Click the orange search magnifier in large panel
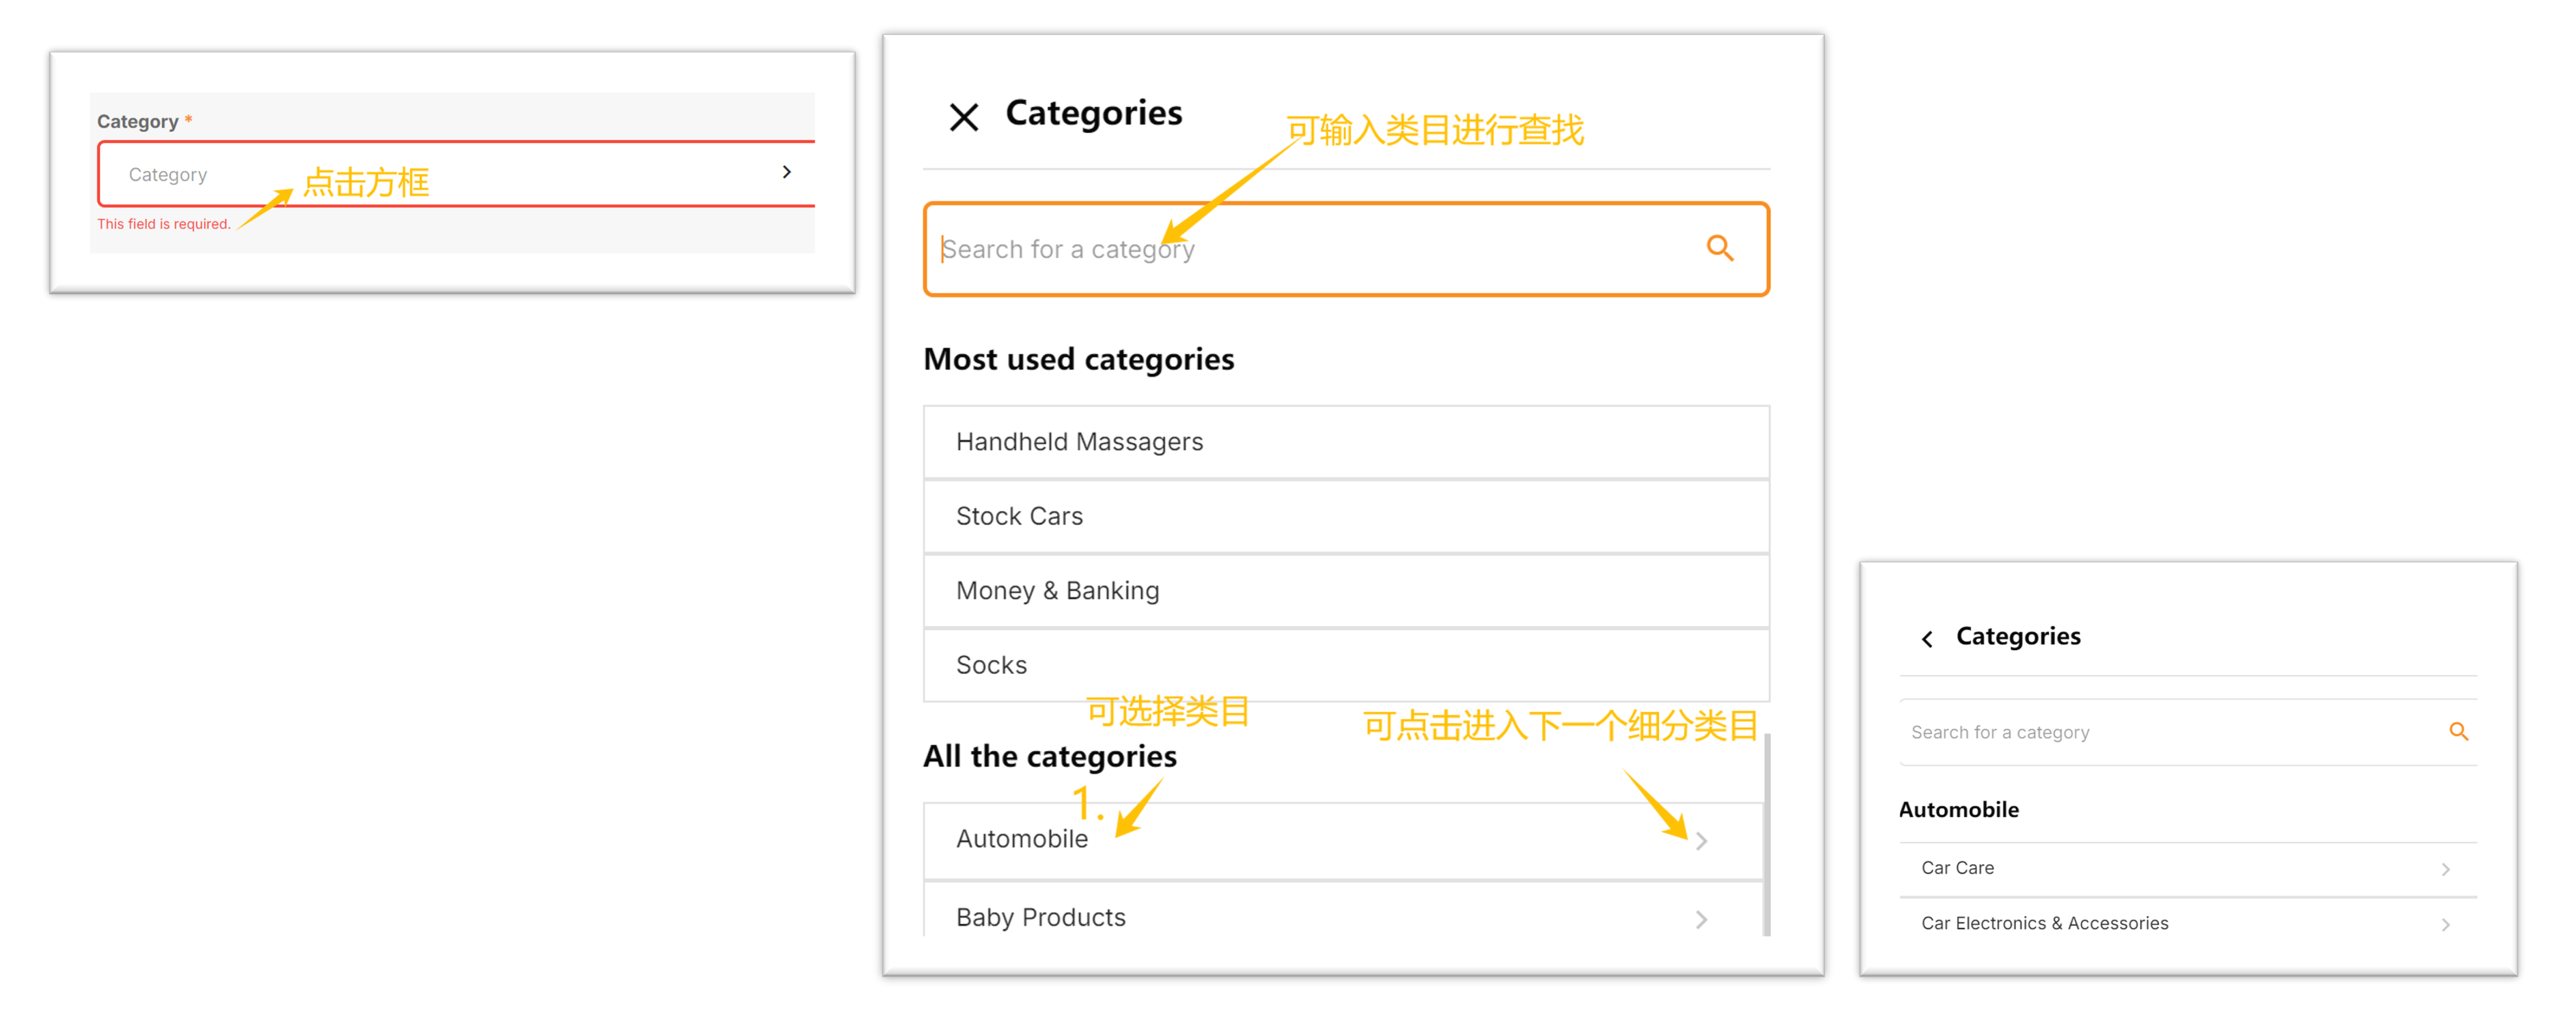The image size is (2576, 1016). click(x=1719, y=247)
